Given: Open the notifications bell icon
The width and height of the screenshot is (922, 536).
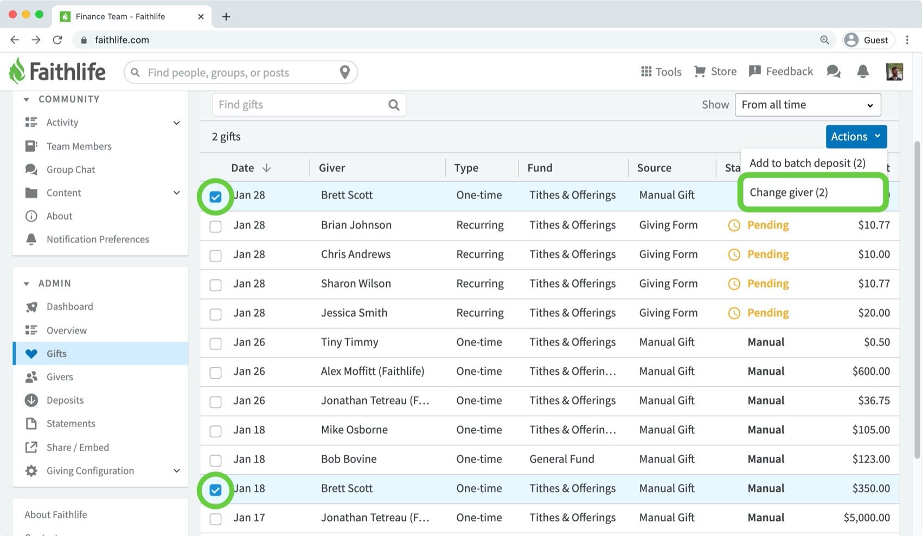Looking at the screenshot, I should tap(863, 72).
